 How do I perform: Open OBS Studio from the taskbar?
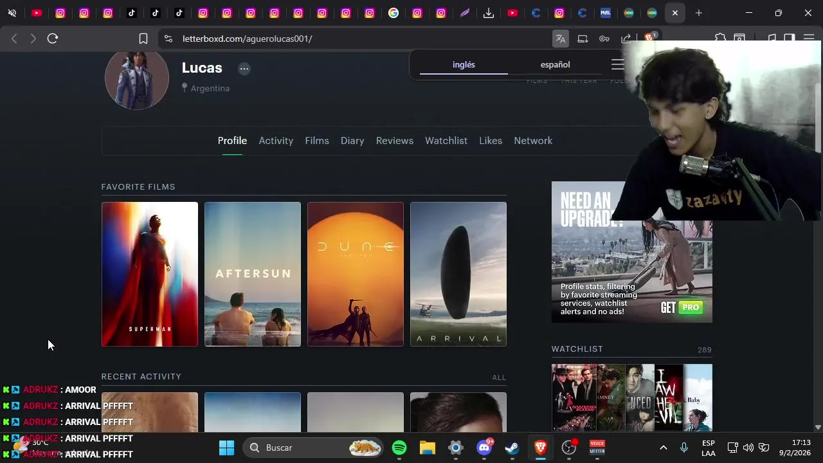click(569, 448)
